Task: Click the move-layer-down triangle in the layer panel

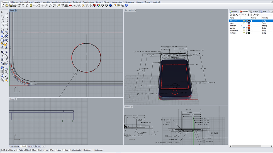Action: (x=243, y=14)
